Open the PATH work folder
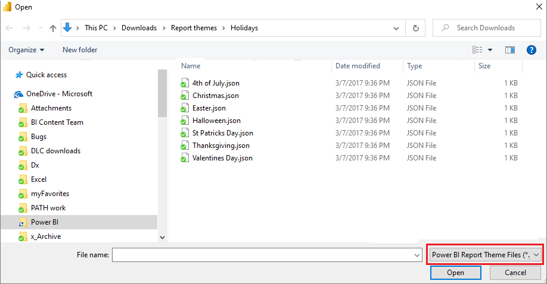The image size is (547, 284). (x=48, y=208)
